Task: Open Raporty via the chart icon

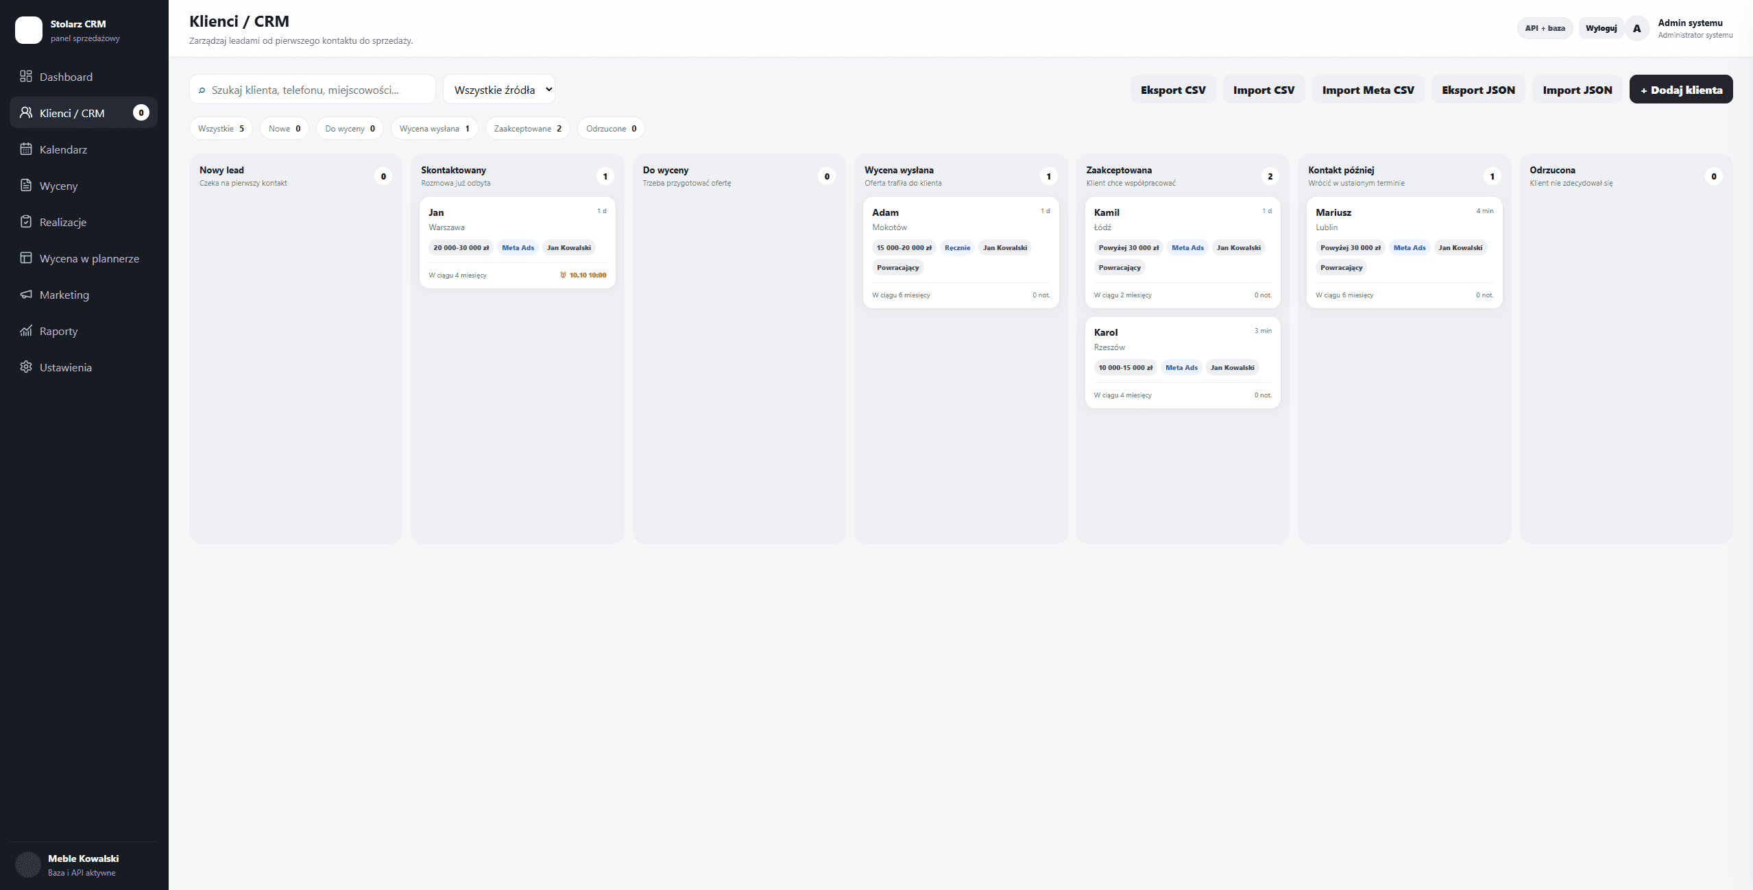Action: (26, 330)
